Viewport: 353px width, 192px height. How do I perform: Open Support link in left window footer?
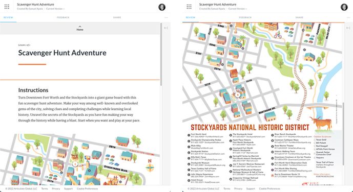point(69,188)
